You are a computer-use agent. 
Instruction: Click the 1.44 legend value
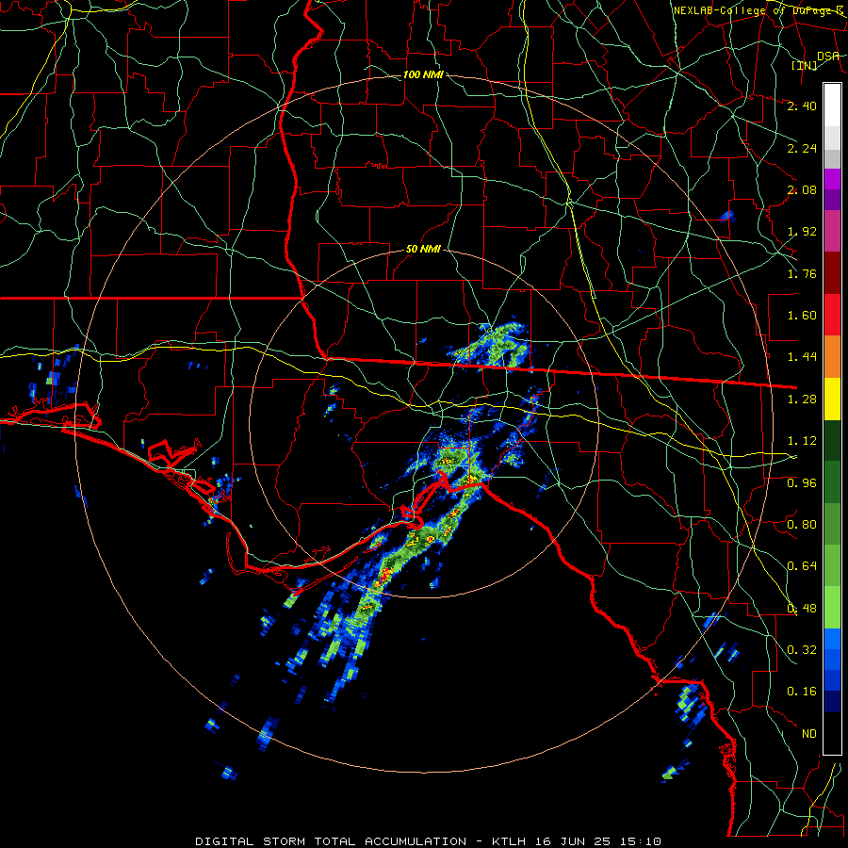pyautogui.click(x=802, y=357)
